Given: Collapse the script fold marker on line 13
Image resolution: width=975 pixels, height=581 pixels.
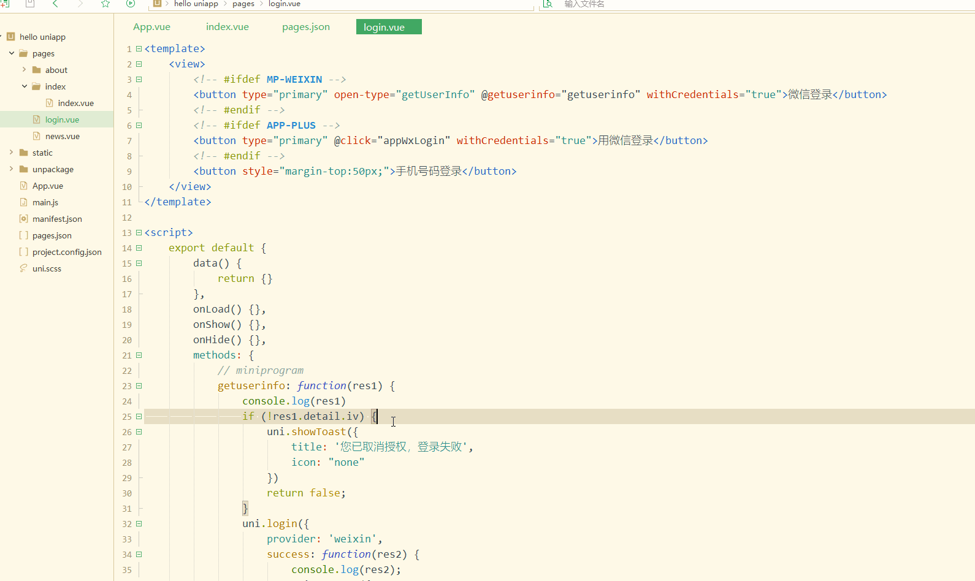Looking at the screenshot, I should pyautogui.click(x=139, y=232).
